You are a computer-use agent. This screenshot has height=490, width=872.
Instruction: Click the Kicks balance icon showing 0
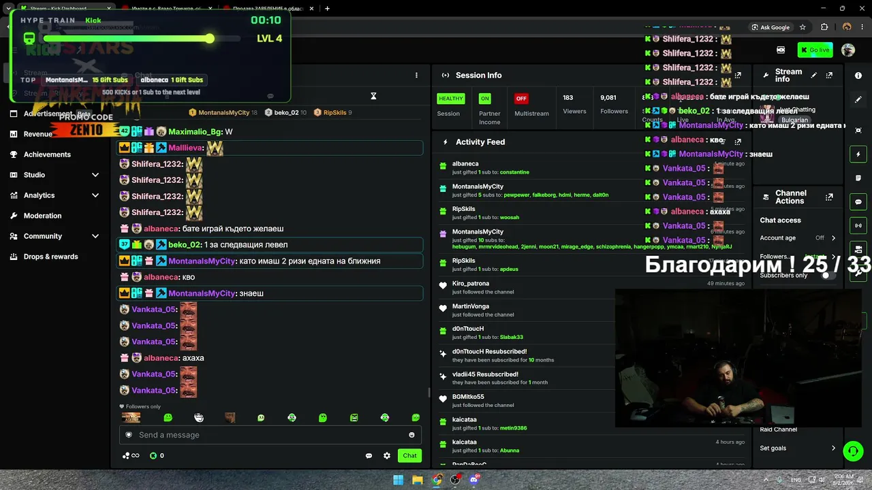[x=153, y=456]
